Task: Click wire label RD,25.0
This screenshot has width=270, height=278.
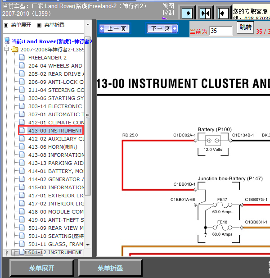Action: tap(130, 135)
